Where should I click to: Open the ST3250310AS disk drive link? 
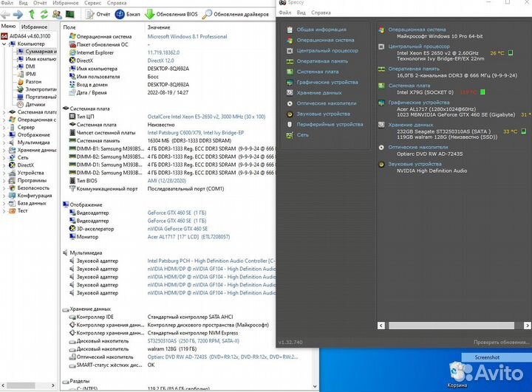(x=194, y=341)
